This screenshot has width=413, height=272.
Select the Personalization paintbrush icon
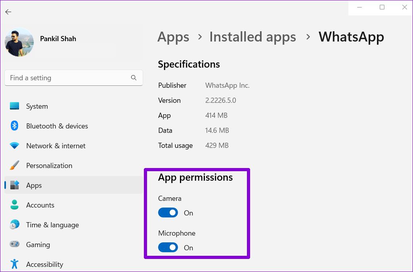pos(14,165)
